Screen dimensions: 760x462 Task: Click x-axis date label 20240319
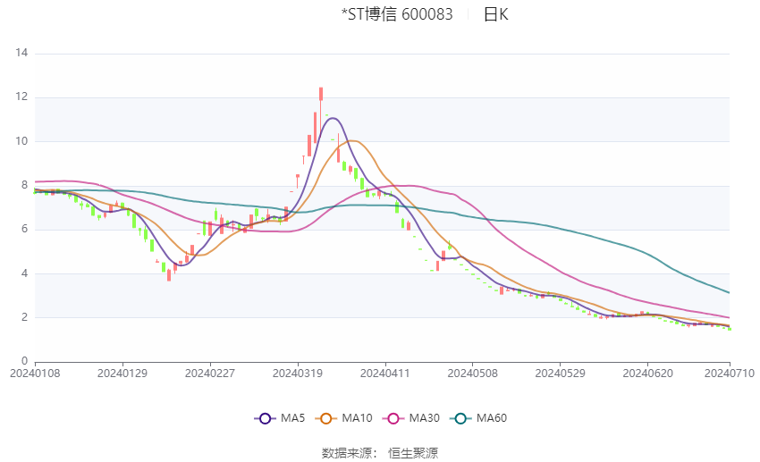(298, 374)
